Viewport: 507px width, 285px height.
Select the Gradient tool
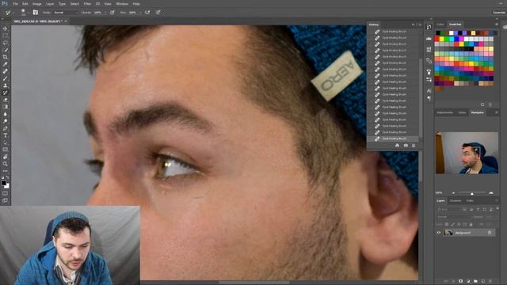(x=6, y=107)
